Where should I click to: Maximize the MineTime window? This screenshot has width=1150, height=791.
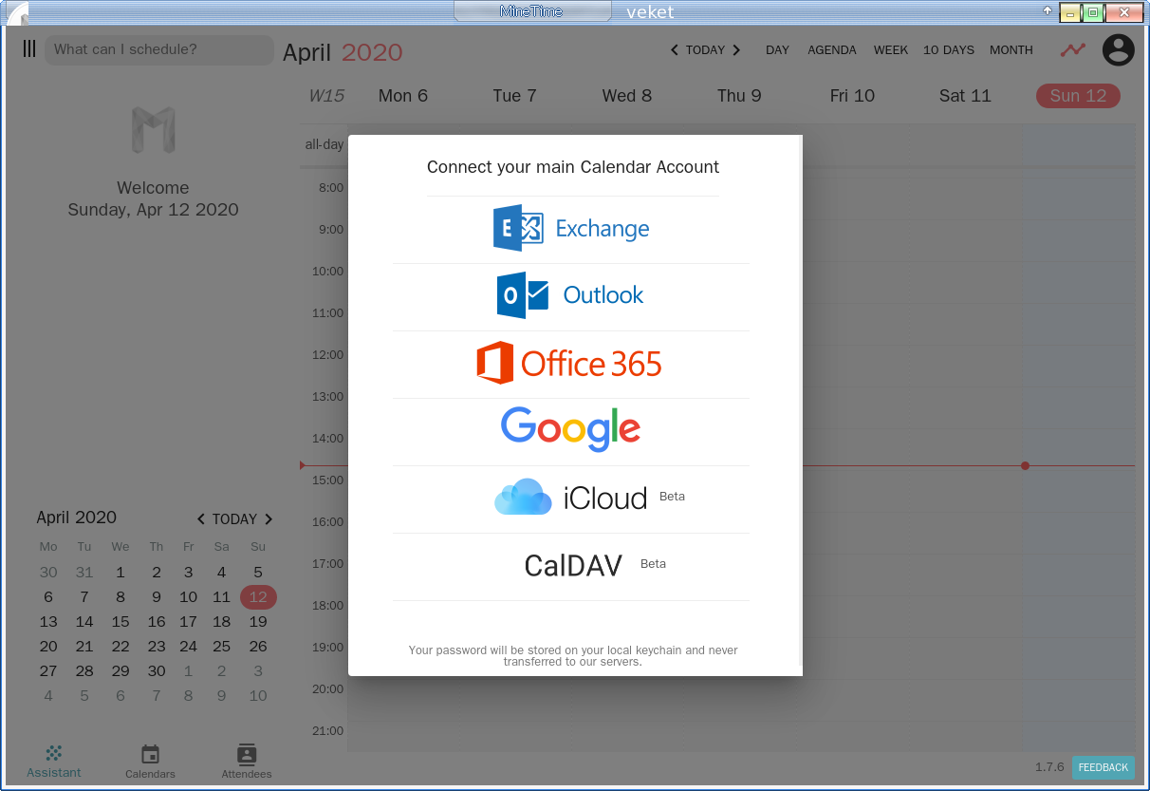point(1093,13)
